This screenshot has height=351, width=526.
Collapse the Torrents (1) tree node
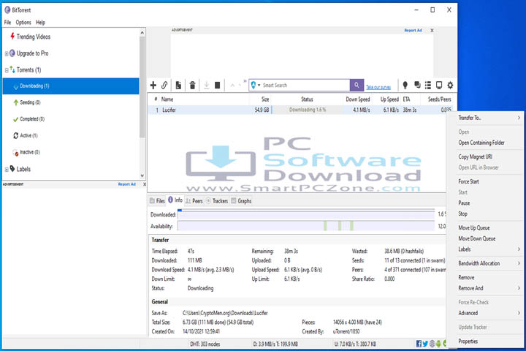pyautogui.click(x=7, y=70)
